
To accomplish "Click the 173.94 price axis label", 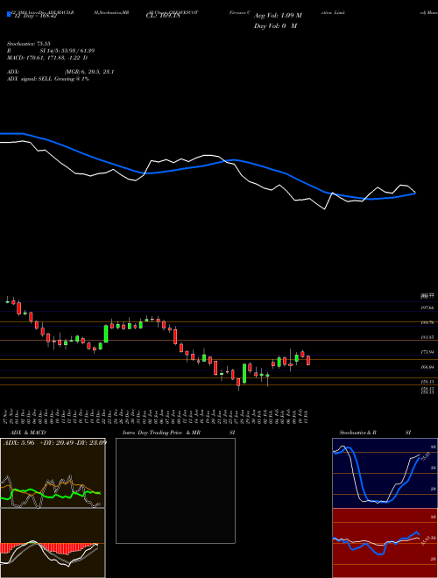I will point(427,352).
